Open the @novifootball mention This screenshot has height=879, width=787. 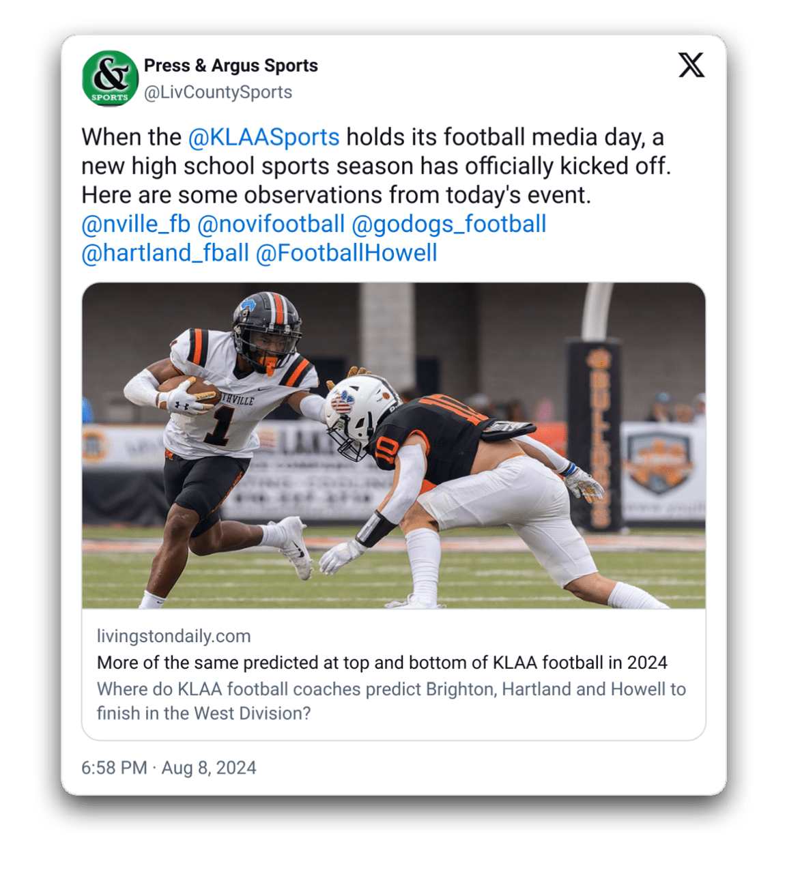[271, 225]
